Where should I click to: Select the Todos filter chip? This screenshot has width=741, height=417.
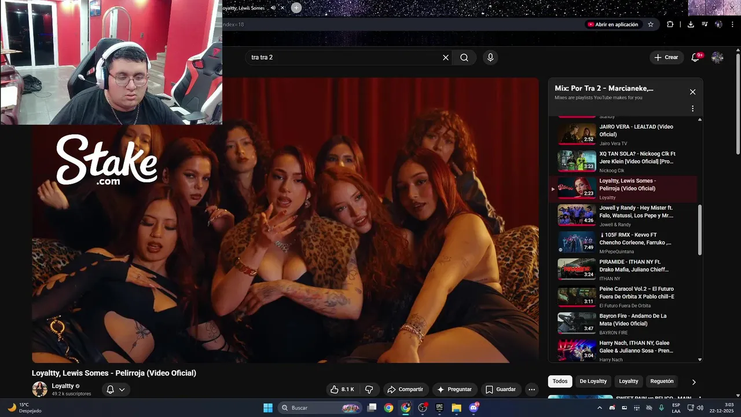(560, 381)
